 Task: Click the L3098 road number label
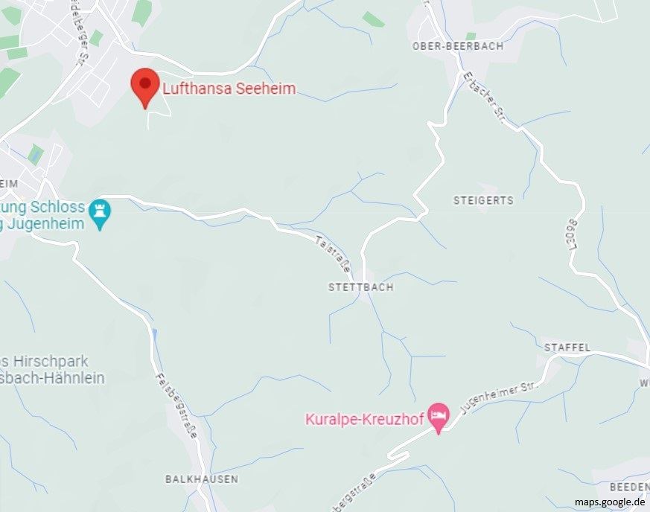coord(574,234)
